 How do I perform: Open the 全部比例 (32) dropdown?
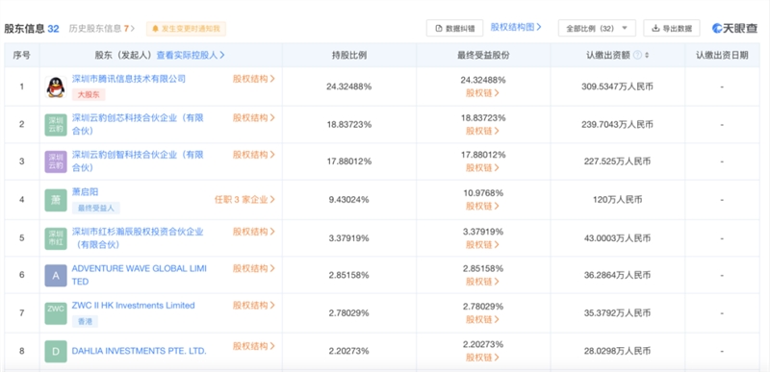point(597,29)
